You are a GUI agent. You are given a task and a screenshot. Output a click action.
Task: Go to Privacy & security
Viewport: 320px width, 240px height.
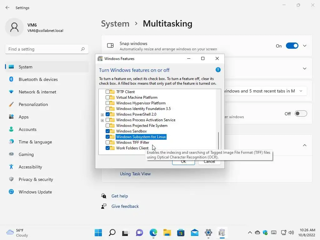47,179
